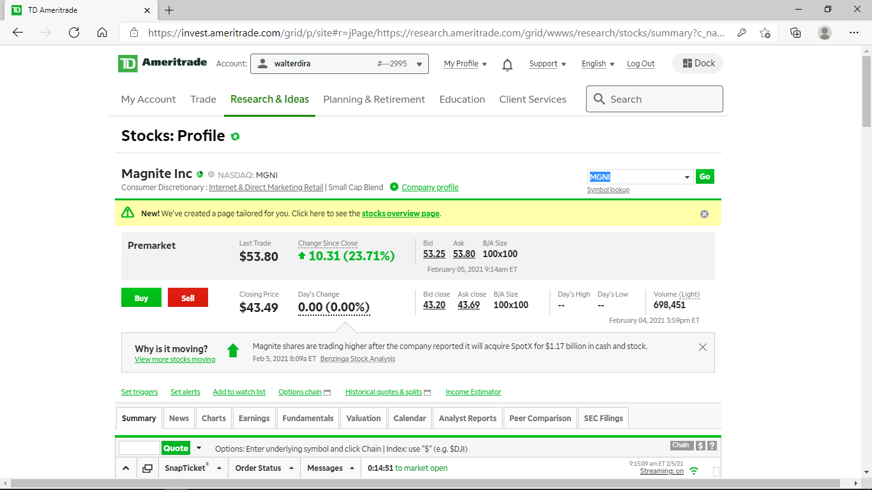The height and width of the screenshot is (490, 872).
Task: Toggle Streaming: on link
Action: point(662,471)
